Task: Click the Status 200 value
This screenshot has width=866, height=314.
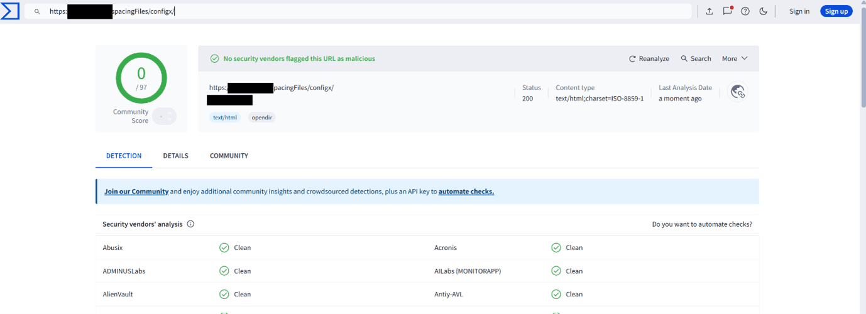Action: pos(527,99)
